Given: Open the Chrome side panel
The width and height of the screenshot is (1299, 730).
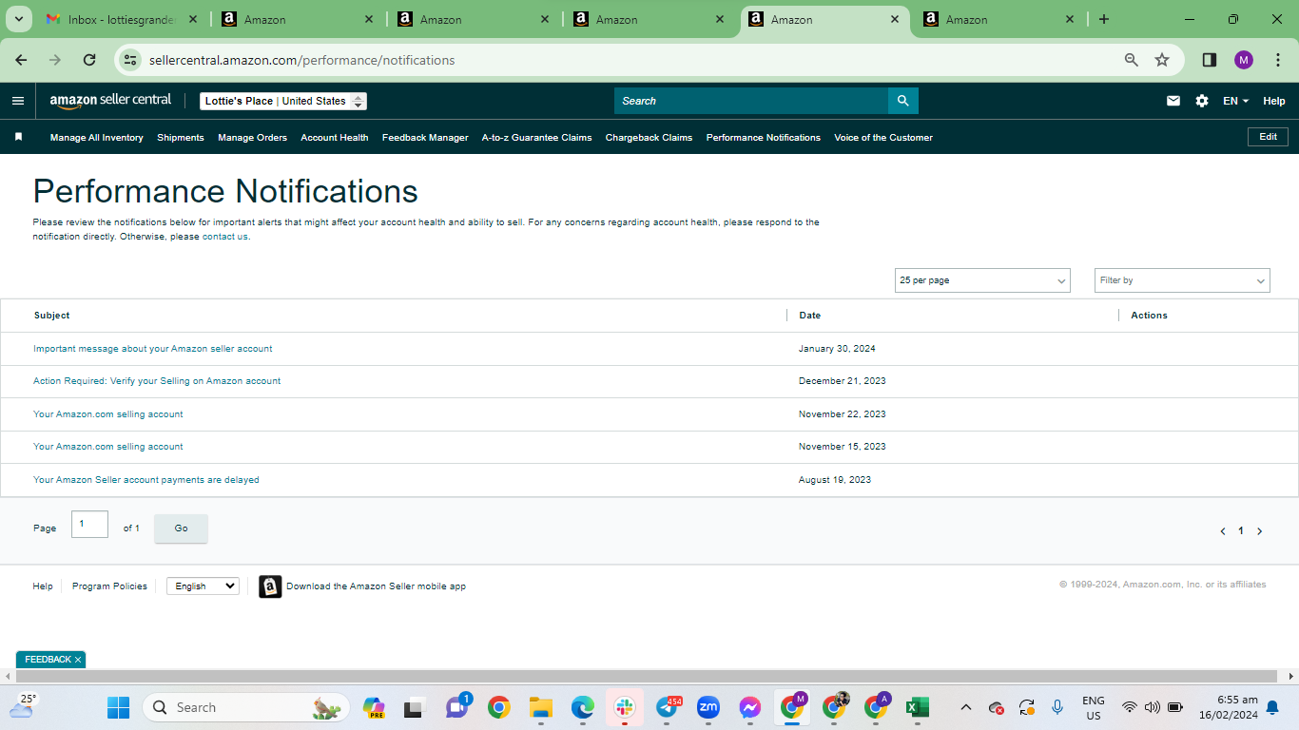Looking at the screenshot, I should (x=1210, y=60).
